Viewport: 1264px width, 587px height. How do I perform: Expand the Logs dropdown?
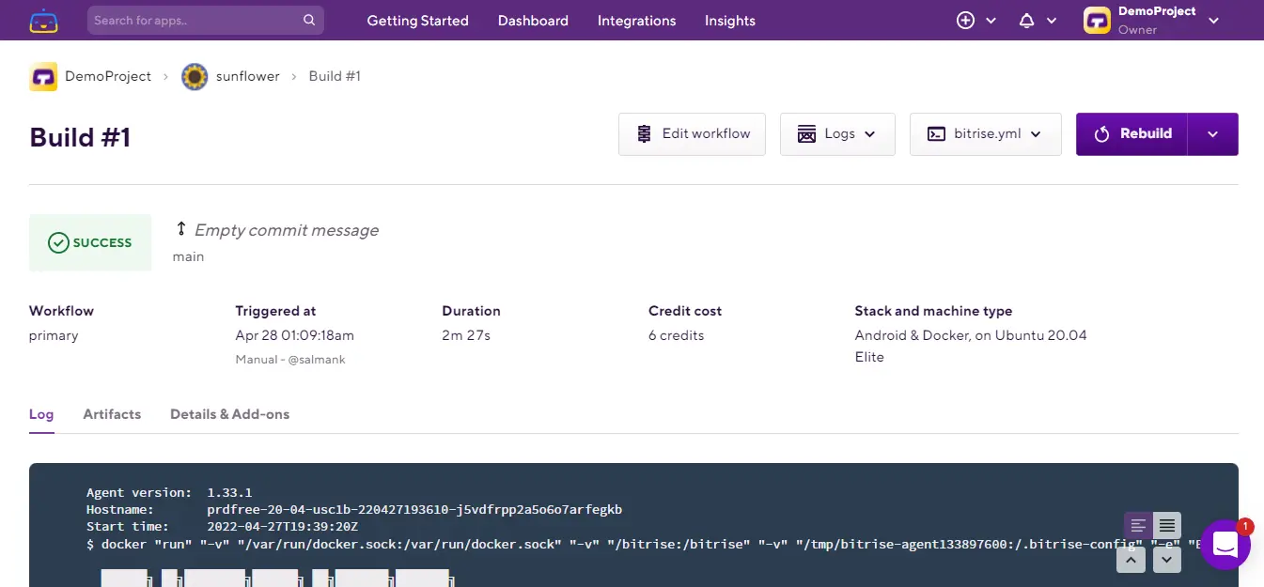[836, 134]
